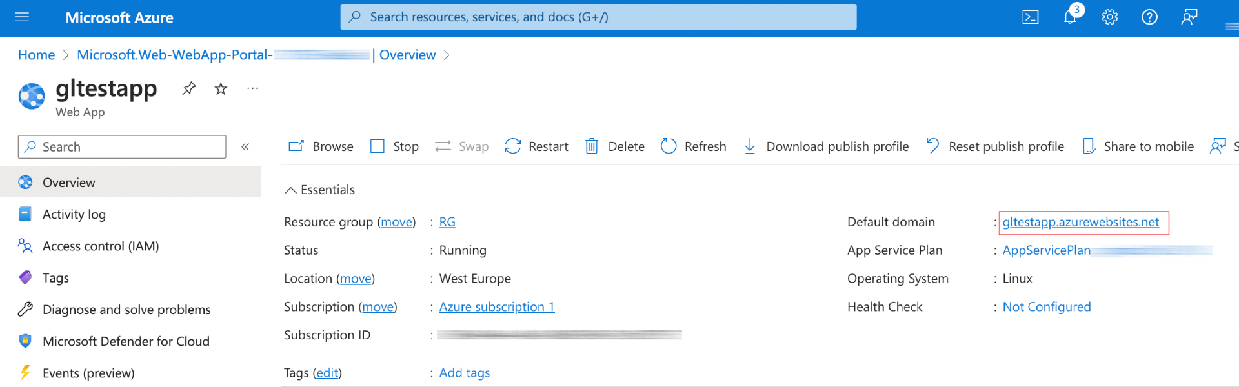Viewport: 1239px width, 387px height.
Task: Open the top bar feedback icon
Action: pyautogui.click(x=1189, y=17)
